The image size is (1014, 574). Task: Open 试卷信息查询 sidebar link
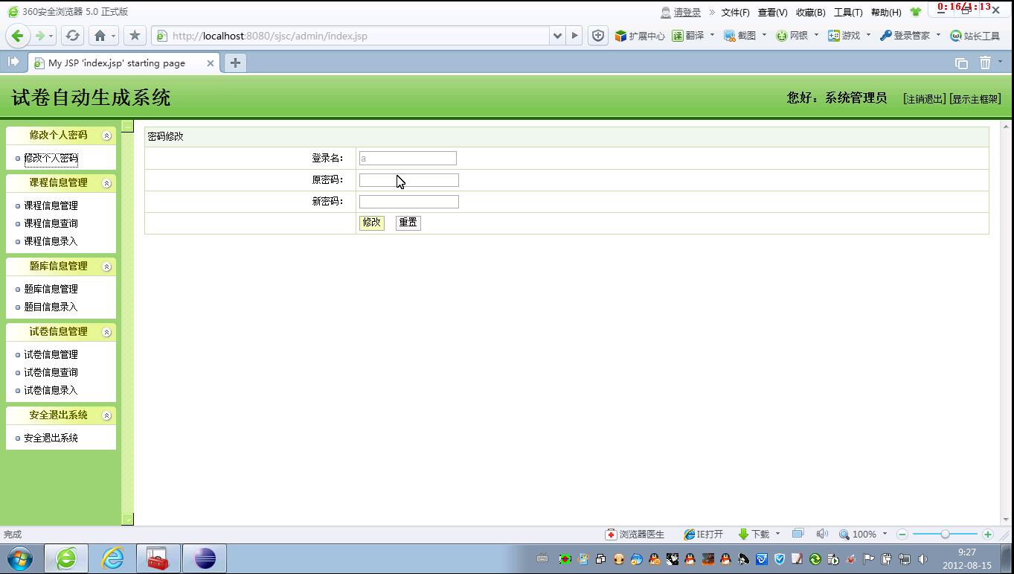(51, 372)
